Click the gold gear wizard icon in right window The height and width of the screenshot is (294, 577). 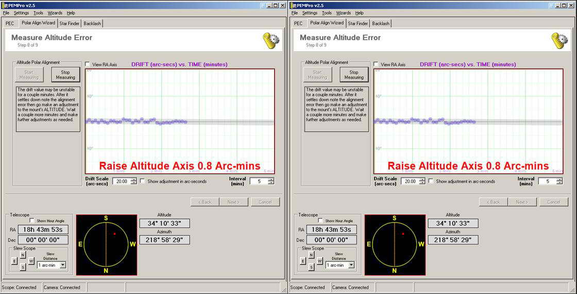(559, 40)
